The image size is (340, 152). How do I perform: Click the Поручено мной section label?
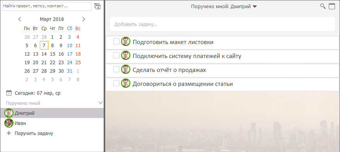23,103
